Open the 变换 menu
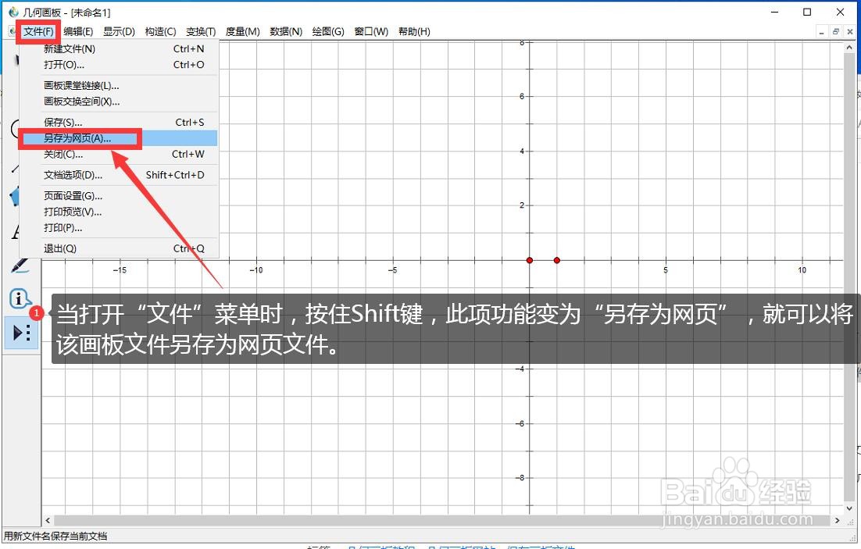861x549 pixels. coord(200,31)
